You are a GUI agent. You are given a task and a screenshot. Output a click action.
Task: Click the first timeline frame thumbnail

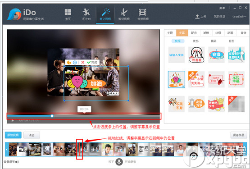click(x=13, y=149)
